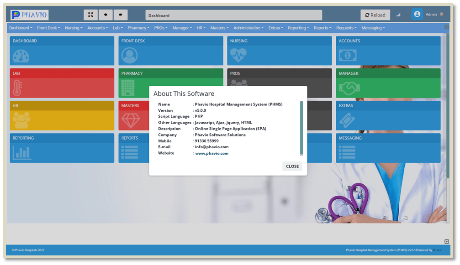This screenshot has height=265, width=460.
Task: Click the Dashboard address field
Action: point(234,15)
